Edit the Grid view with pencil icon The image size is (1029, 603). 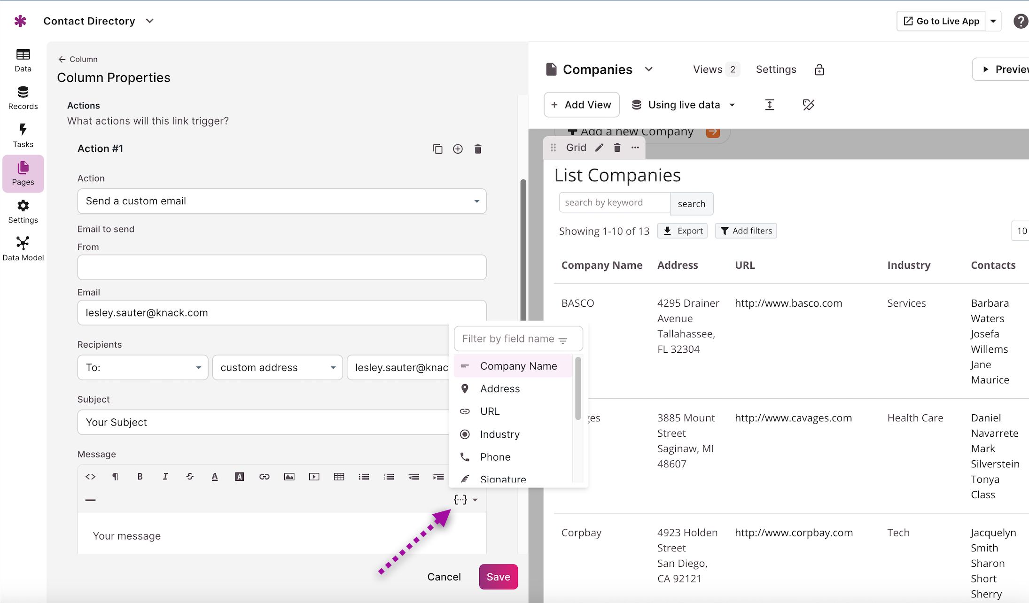[x=599, y=147]
